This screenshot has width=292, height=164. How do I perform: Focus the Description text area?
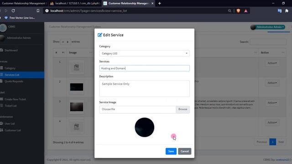(144, 88)
